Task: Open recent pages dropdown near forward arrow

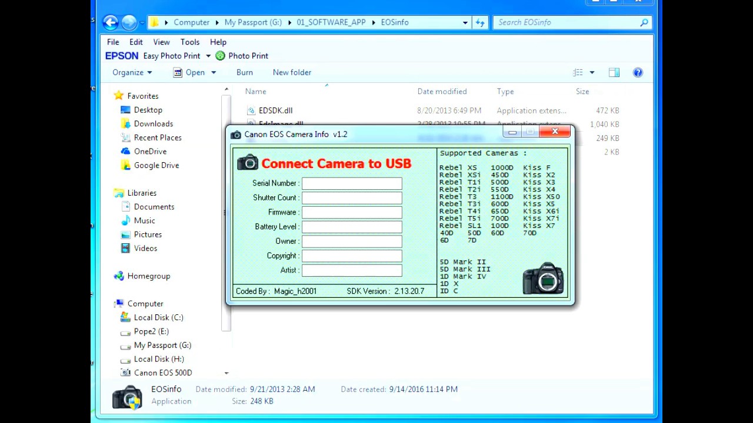Action: tap(142, 22)
